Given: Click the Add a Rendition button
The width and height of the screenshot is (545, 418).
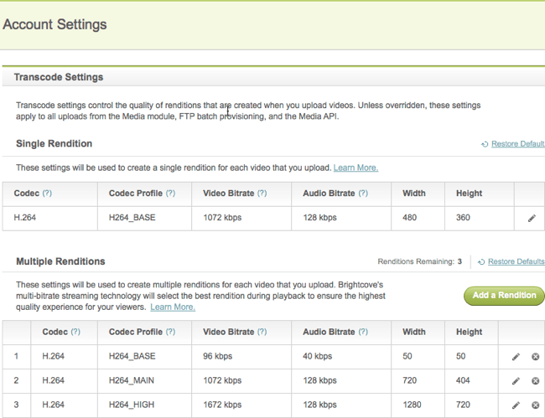Looking at the screenshot, I should (504, 296).
